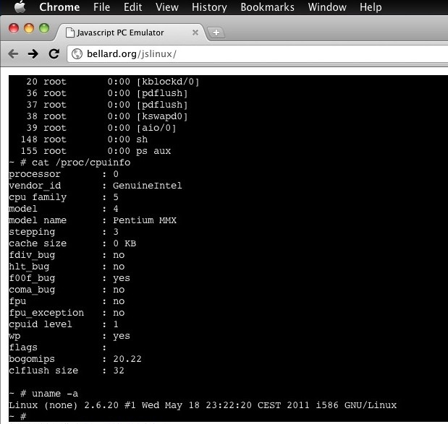The width and height of the screenshot is (448, 424).
Task: Click the yellow minimize window button
Action: pyautogui.click(x=29, y=28)
